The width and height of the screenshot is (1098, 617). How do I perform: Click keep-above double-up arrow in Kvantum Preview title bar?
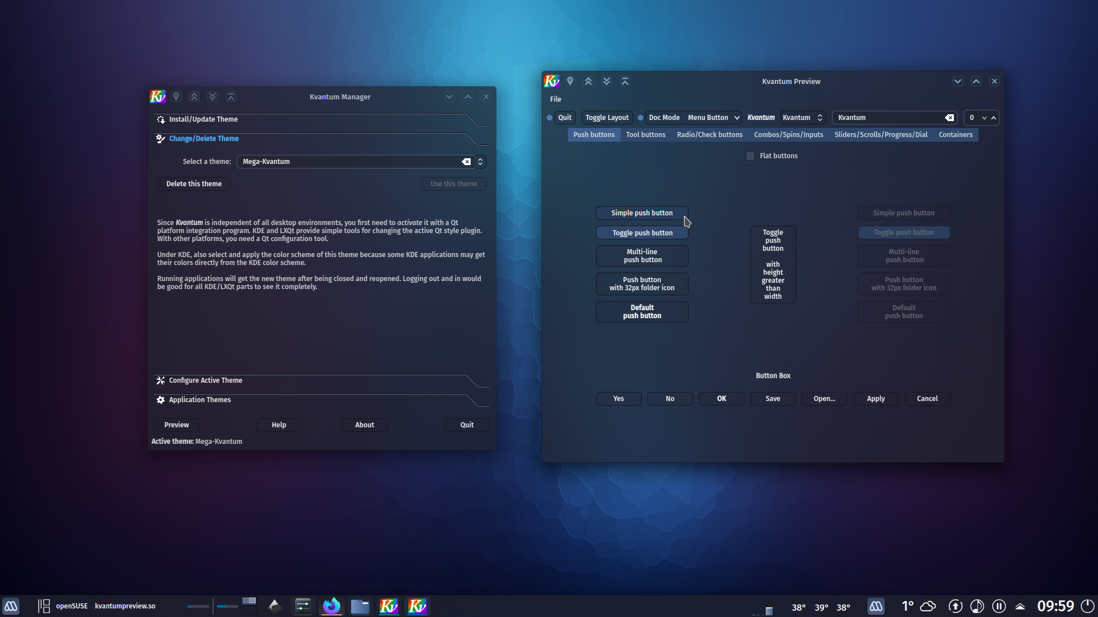coord(588,81)
